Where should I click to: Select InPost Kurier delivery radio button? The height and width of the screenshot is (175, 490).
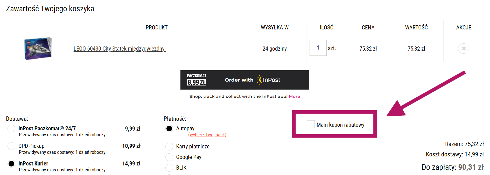click(x=11, y=164)
